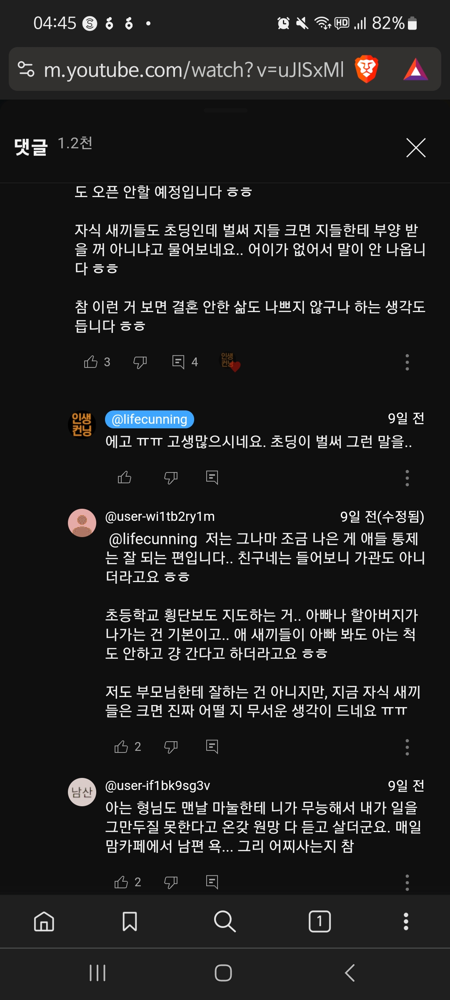Open browser bookmarks
Screen dimensions: 450x1000
pyautogui.click(x=130, y=921)
